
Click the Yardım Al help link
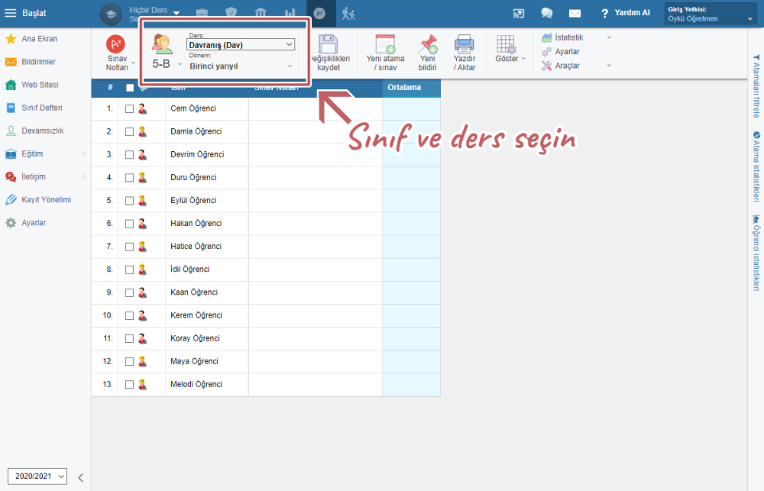point(632,13)
